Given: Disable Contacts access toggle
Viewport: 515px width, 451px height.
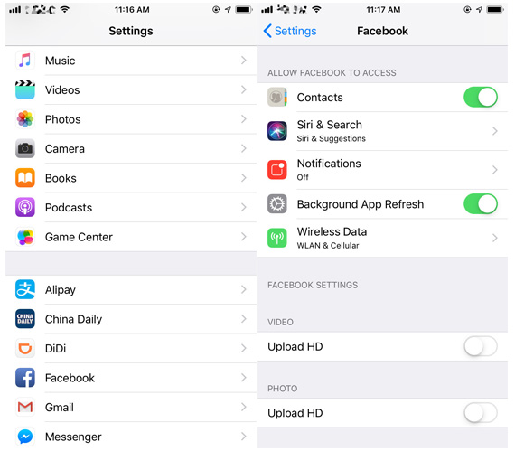Looking at the screenshot, I should click(x=480, y=97).
